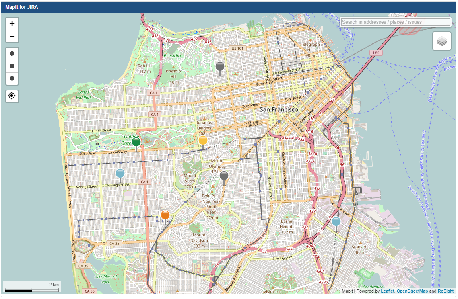Click the address and issue search field

point(395,22)
